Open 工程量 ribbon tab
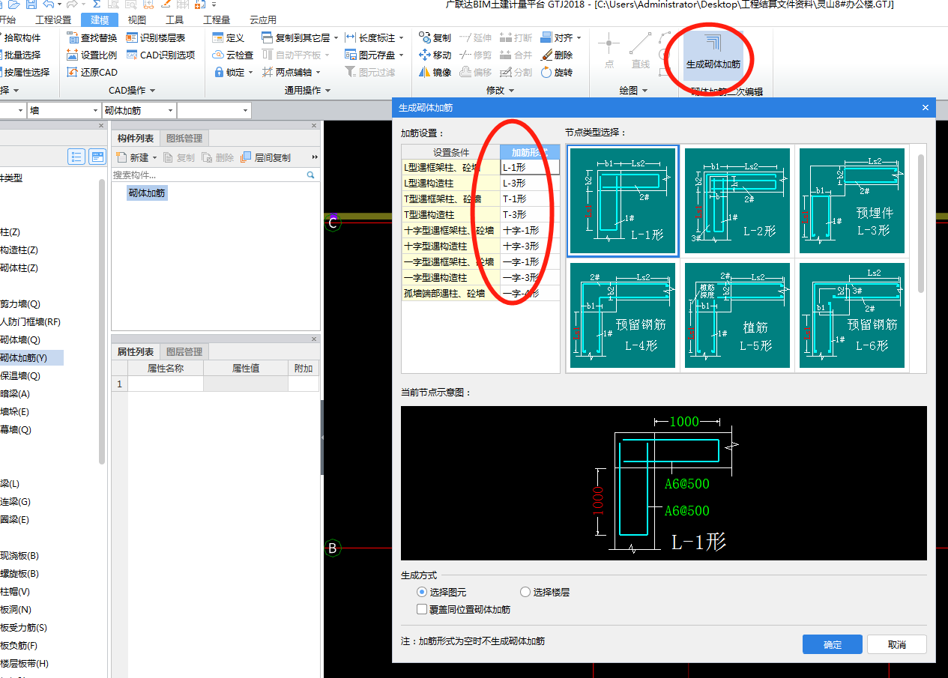 217,20
